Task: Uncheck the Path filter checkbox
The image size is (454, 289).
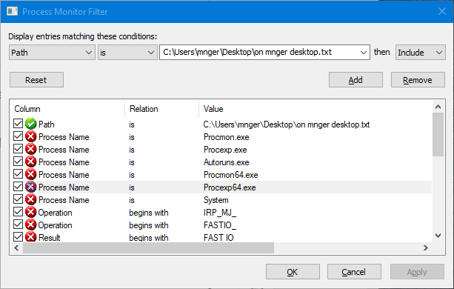Action: coord(18,123)
